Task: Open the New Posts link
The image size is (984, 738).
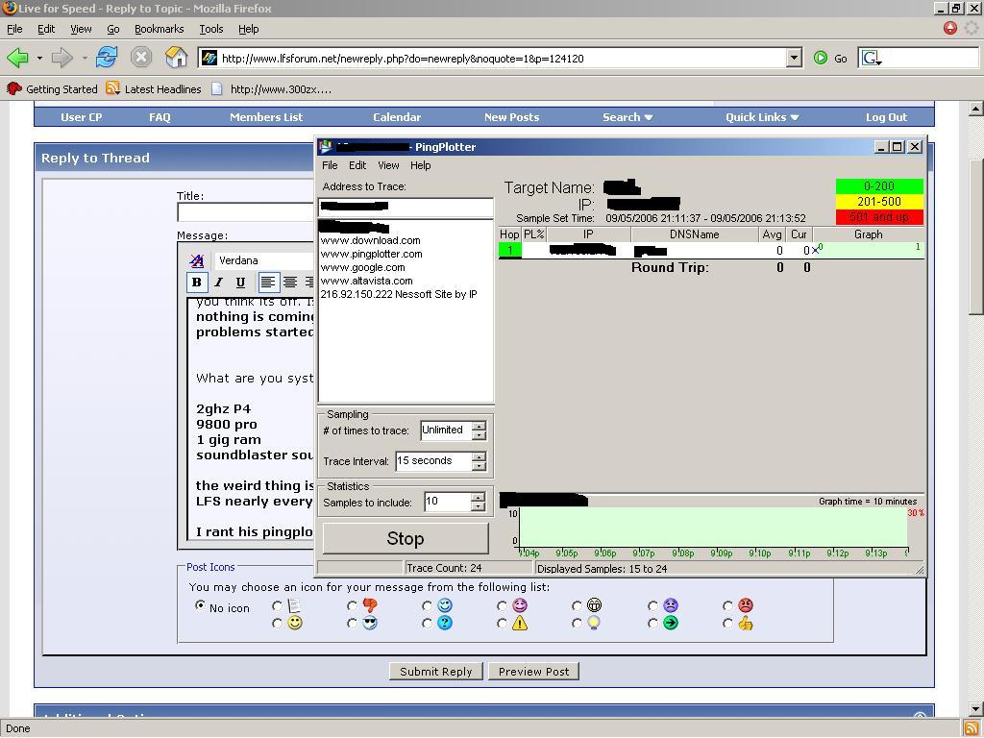Action: click(x=511, y=117)
